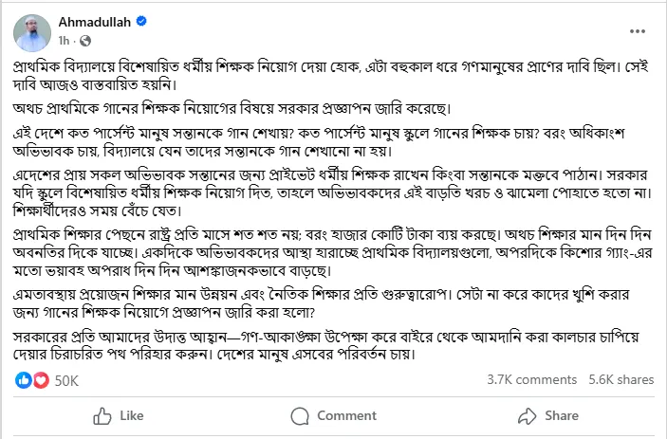This screenshot has width=667, height=439.
Task: Click the final paragraph starting সরকারের প্রতি আমাদের
Action: click(325, 345)
